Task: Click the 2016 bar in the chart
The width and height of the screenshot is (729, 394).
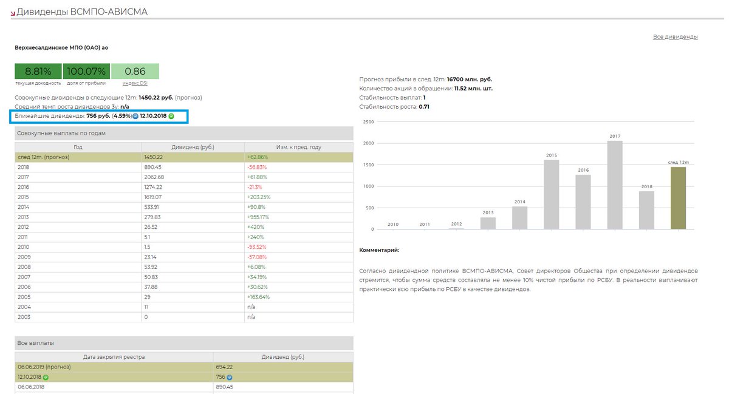Action: click(x=583, y=202)
